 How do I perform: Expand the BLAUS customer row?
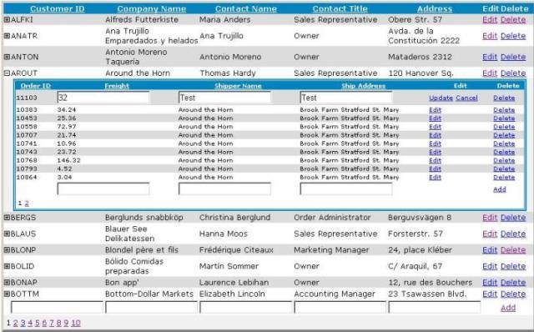click(7, 234)
